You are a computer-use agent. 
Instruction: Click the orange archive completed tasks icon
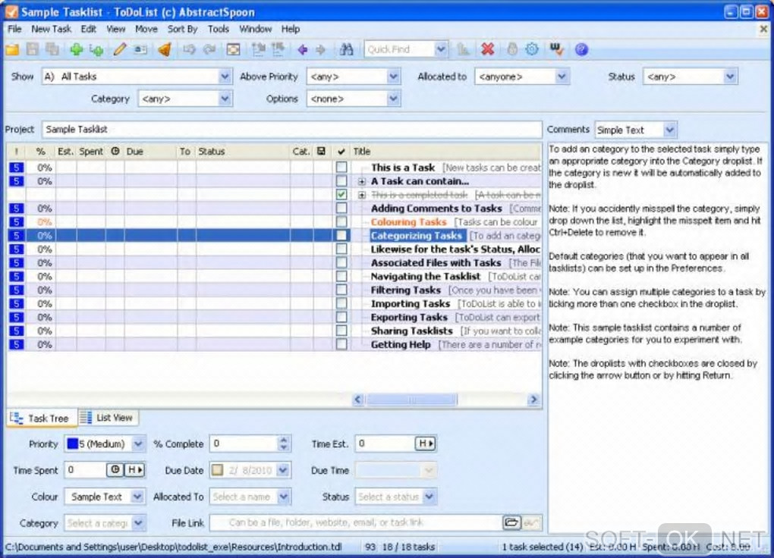click(165, 49)
